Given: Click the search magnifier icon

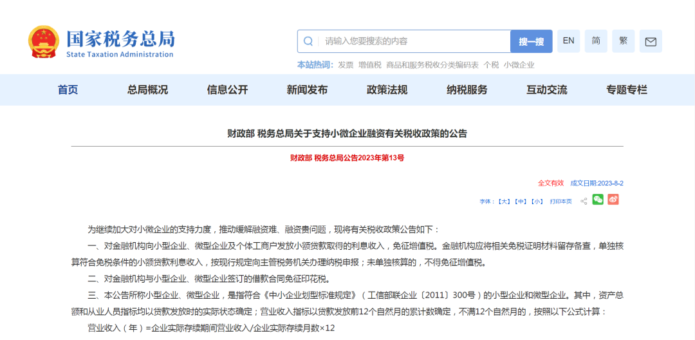Looking at the screenshot, I should pos(308,41).
